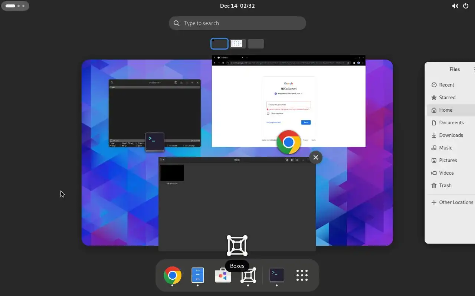Toggle Show password checkbox in Chrome window
Viewport: 475px width, 296px height.
(x=268, y=114)
